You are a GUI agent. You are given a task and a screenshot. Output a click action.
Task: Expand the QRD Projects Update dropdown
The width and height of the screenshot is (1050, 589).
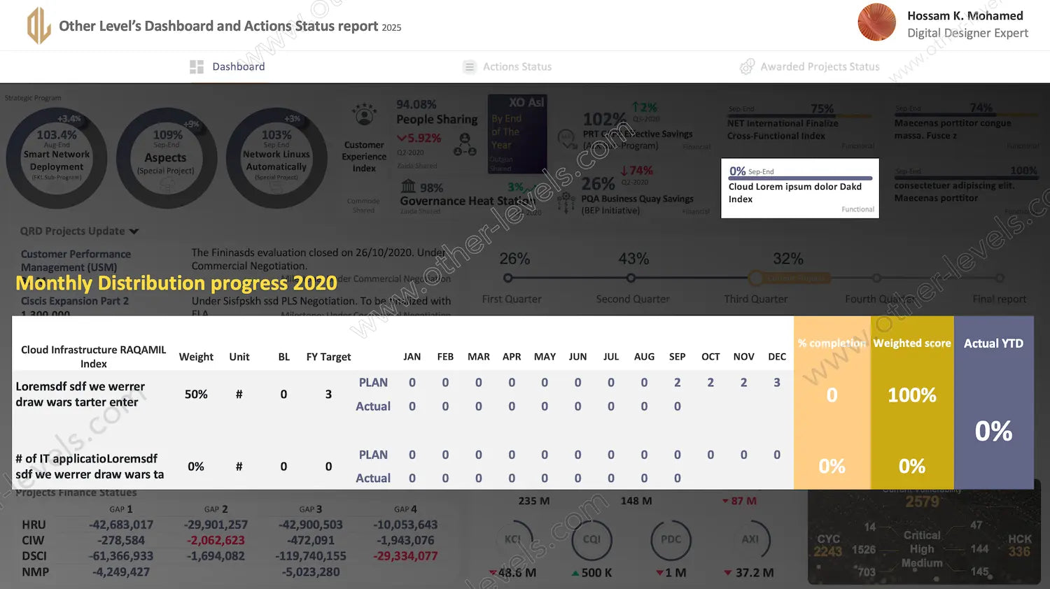(x=134, y=232)
